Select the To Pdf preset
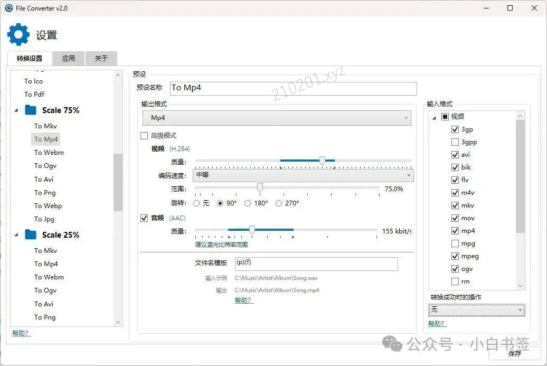Screen dimensions: 547x366 [x=34, y=95]
